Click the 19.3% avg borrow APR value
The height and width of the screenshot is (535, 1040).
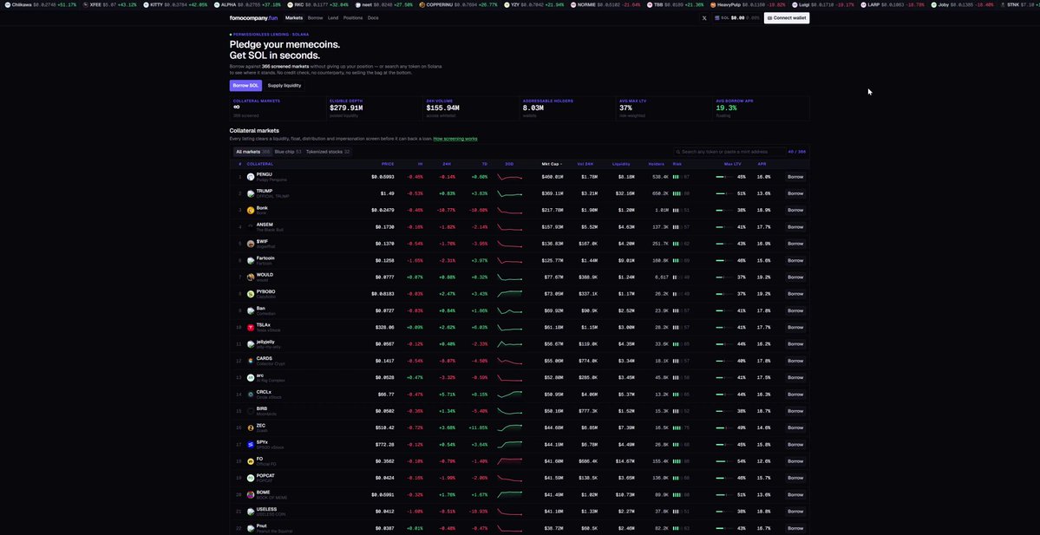[x=726, y=108]
